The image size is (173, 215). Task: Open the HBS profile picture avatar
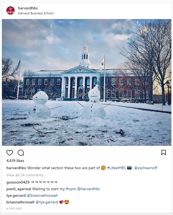click(x=10, y=10)
